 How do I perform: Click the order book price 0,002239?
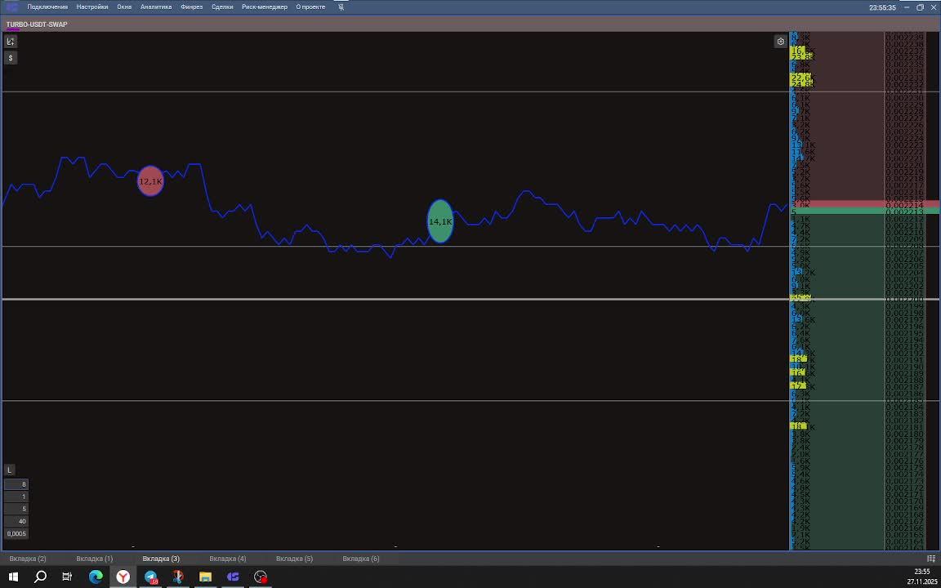click(x=904, y=38)
